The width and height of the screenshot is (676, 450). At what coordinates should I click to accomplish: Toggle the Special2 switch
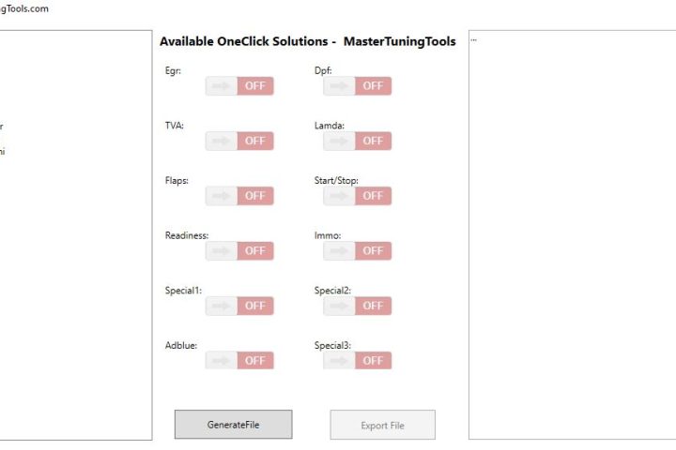tap(358, 306)
